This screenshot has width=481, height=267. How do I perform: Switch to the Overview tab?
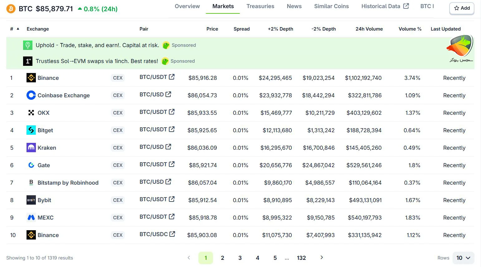[187, 6]
